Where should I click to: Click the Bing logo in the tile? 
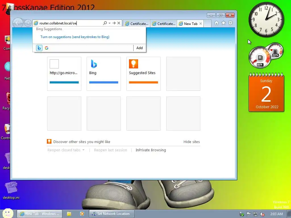94,64
